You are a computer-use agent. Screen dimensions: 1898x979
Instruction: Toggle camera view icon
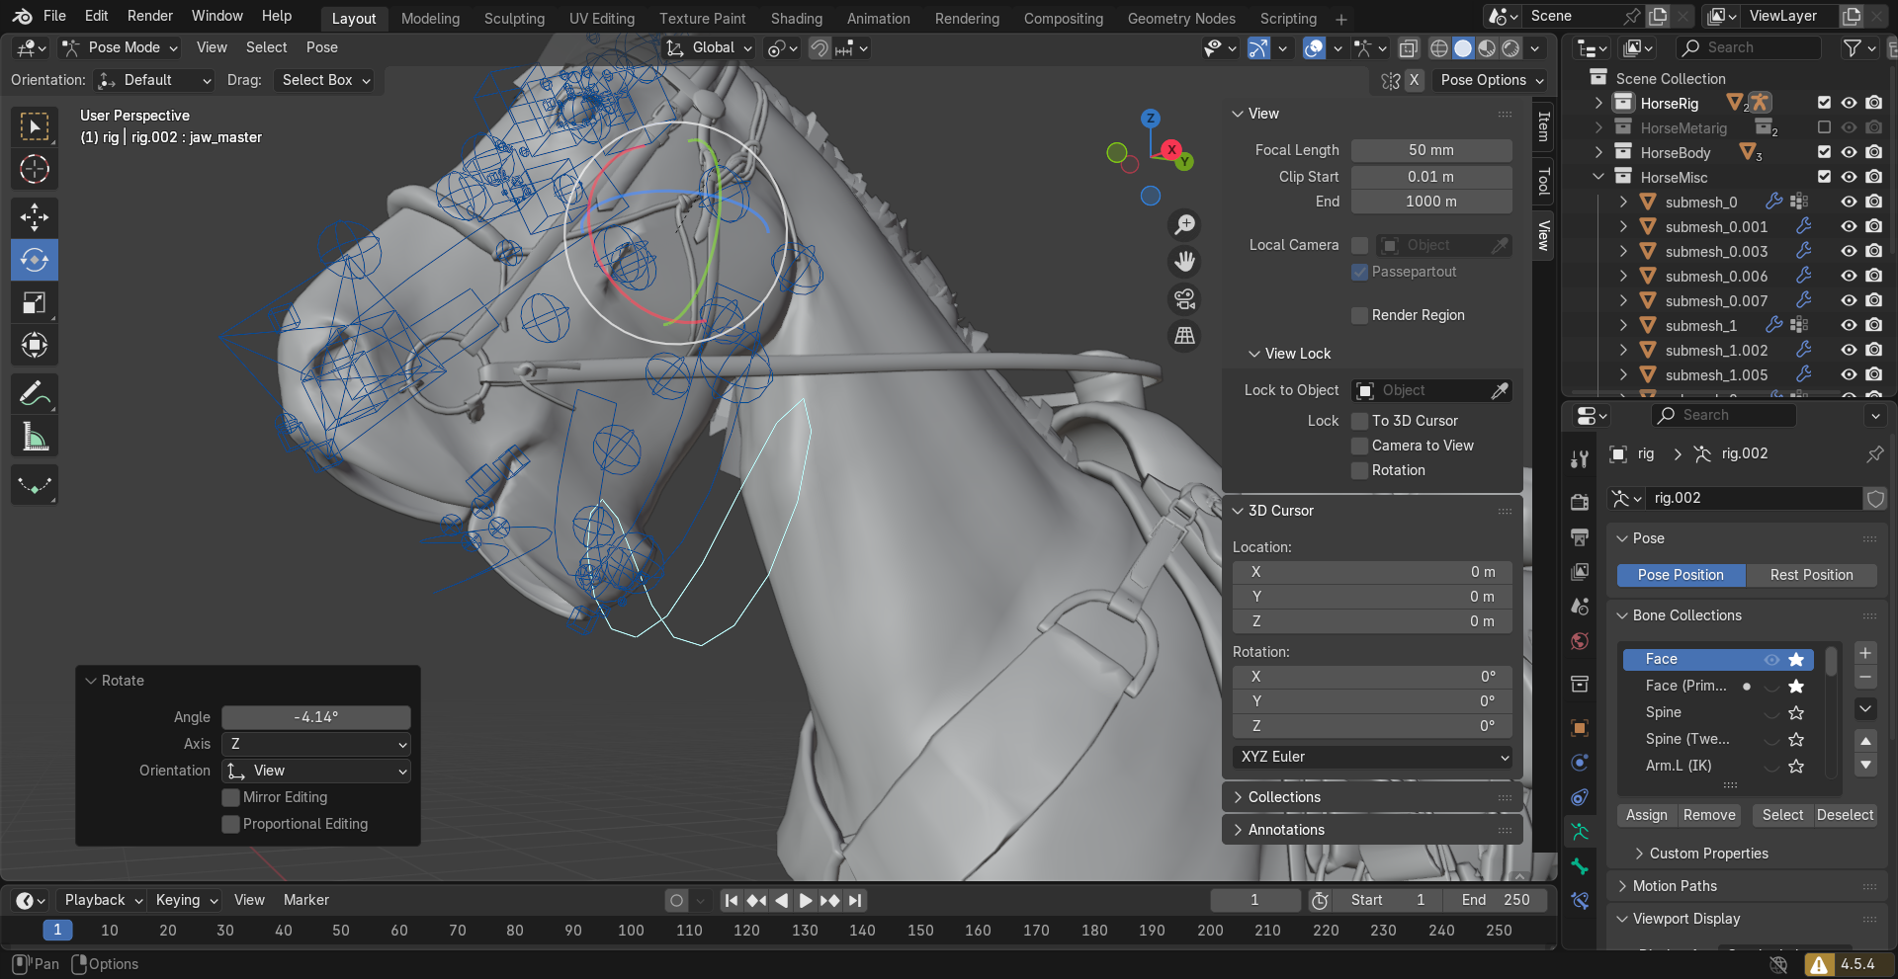coord(1184,298)
